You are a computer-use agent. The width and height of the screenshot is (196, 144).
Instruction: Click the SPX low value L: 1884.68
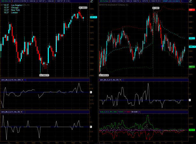coord(50,1)
